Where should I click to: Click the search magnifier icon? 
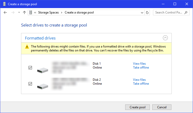[186, 12]
